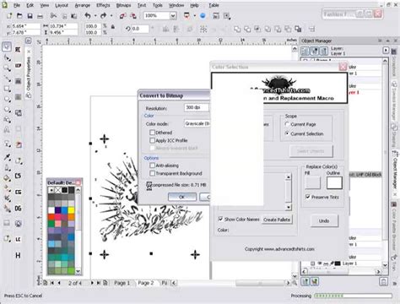This screenshot has height=304, width=400.
Task: Select the Zoom tool in toolbox
Action: click(x=7, y=68)
